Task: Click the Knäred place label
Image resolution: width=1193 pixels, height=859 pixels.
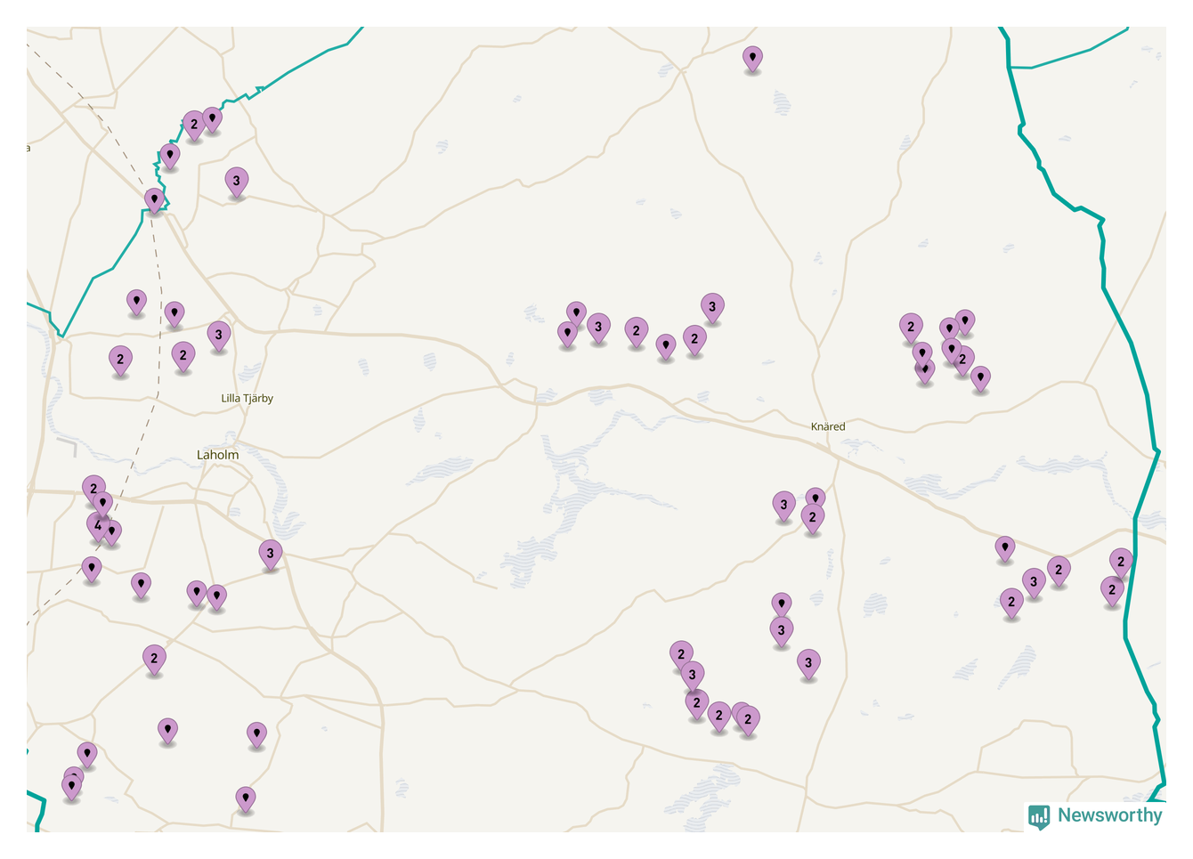Action: coord(828,427)
